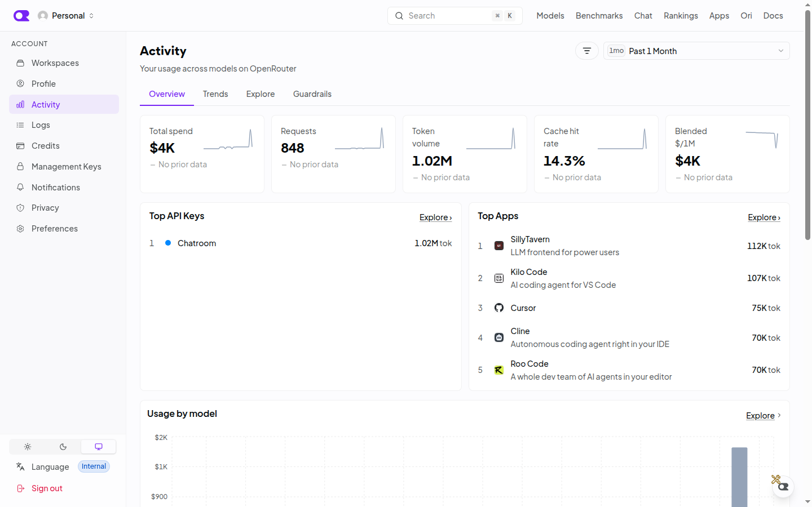The image size is (812, 507).
Task: Open Apps in top navigation
Action: 719,16
